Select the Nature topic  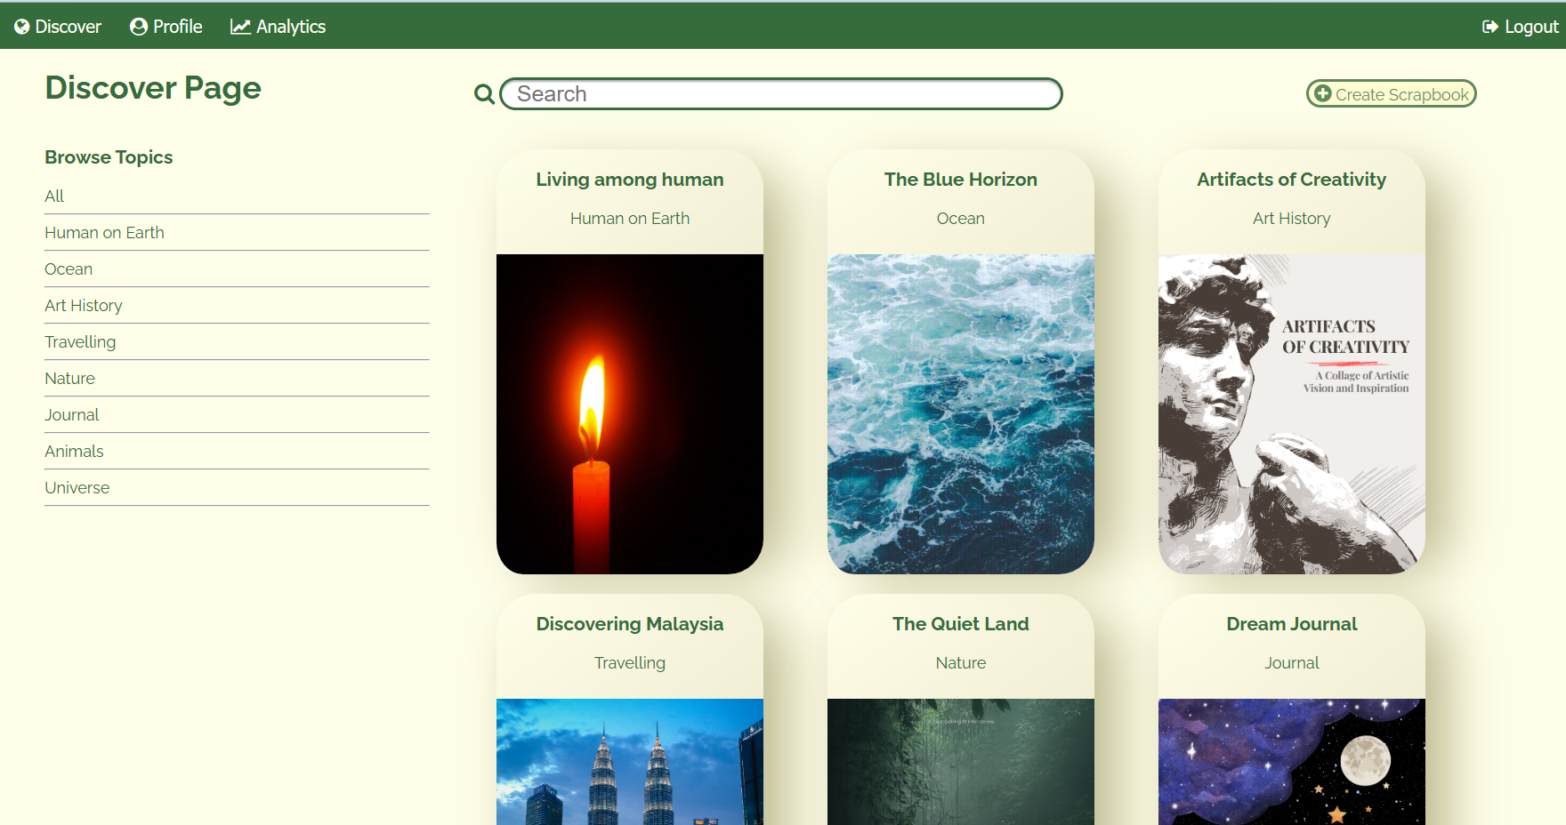[x=69, y=378]
